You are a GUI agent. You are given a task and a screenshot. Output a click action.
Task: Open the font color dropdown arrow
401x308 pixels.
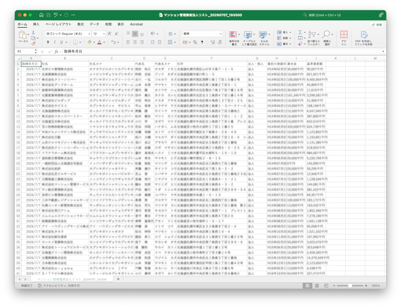[104, 42]
